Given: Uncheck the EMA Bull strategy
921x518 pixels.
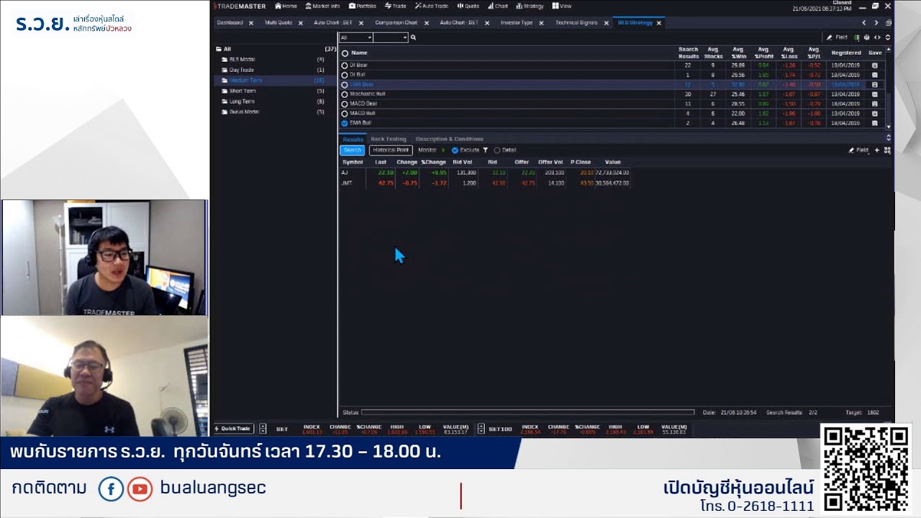Looking at the screenshot, I should (345, 123).
